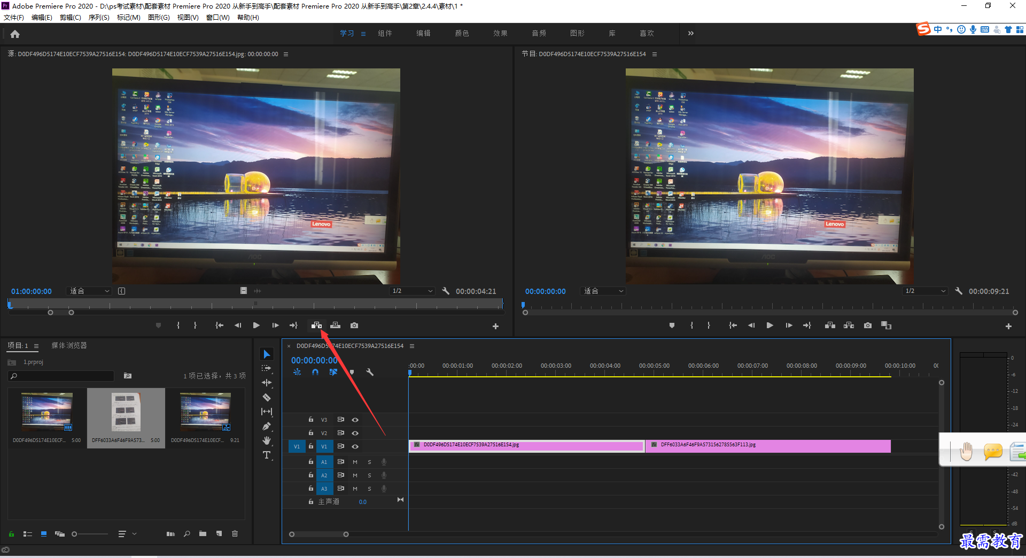Click Lift button in Program monitor
This screenshot has width=1026, height=558.
pos(830,325)
